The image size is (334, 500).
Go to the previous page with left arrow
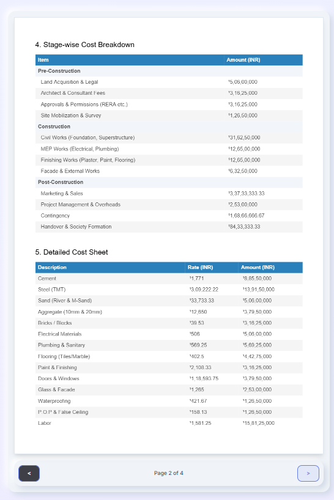[x=29, y=473]
